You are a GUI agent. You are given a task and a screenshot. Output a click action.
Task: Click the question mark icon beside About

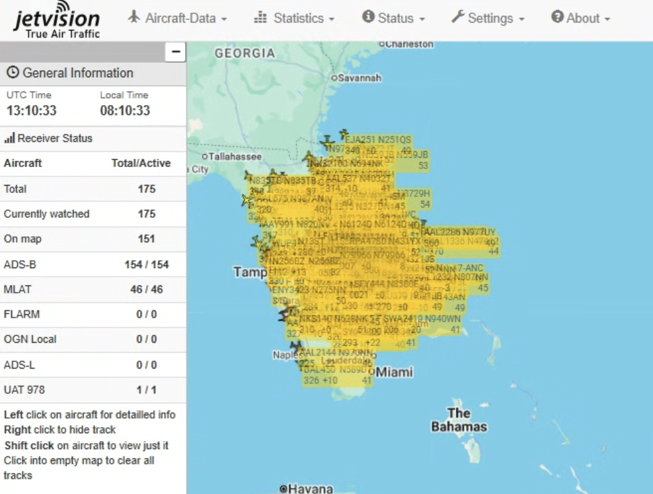(557, 17)
